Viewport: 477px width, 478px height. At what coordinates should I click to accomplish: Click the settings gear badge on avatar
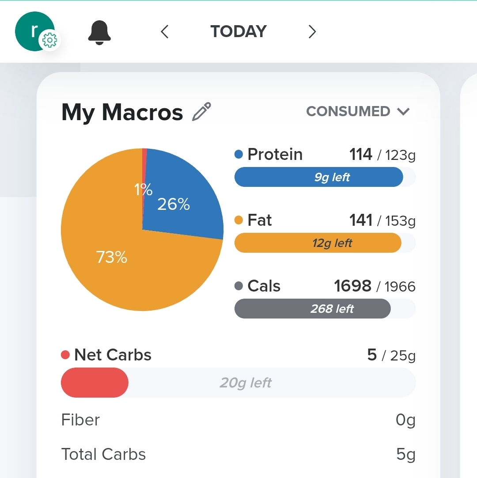[x=49, y=41]
